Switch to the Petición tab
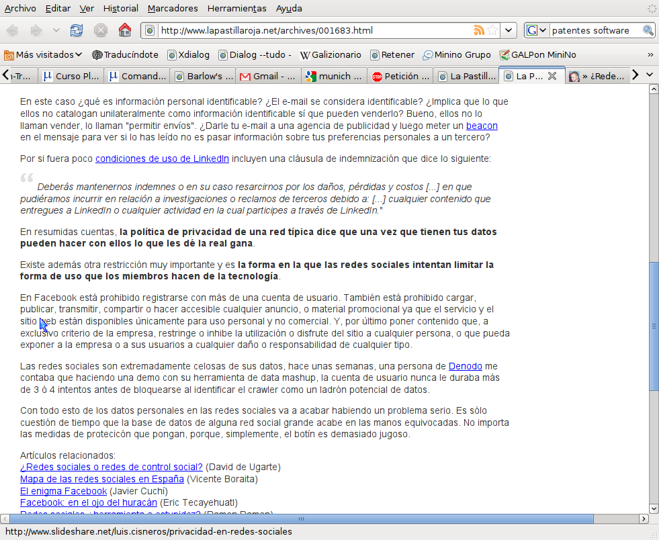 [x=400, y=76]
